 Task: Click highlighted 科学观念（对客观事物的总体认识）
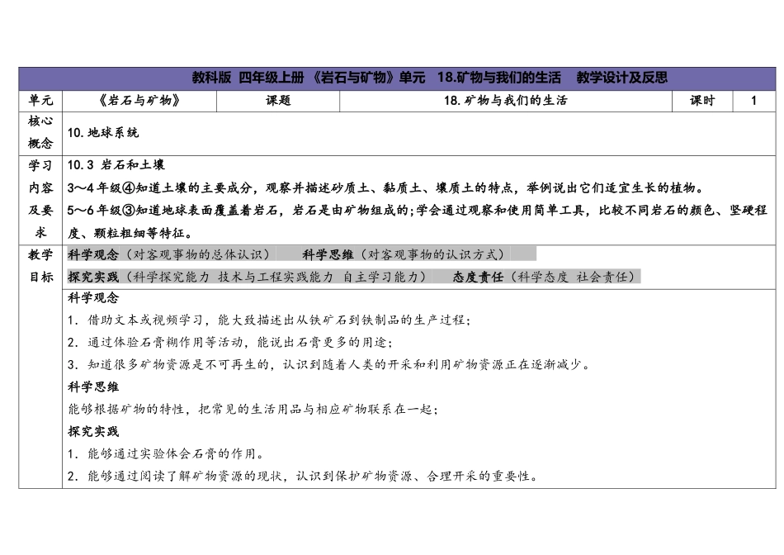click(x=171, y=254)
